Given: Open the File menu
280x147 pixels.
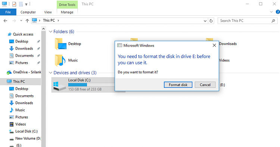Looking at the screenshot, I should tap(8, 12).
